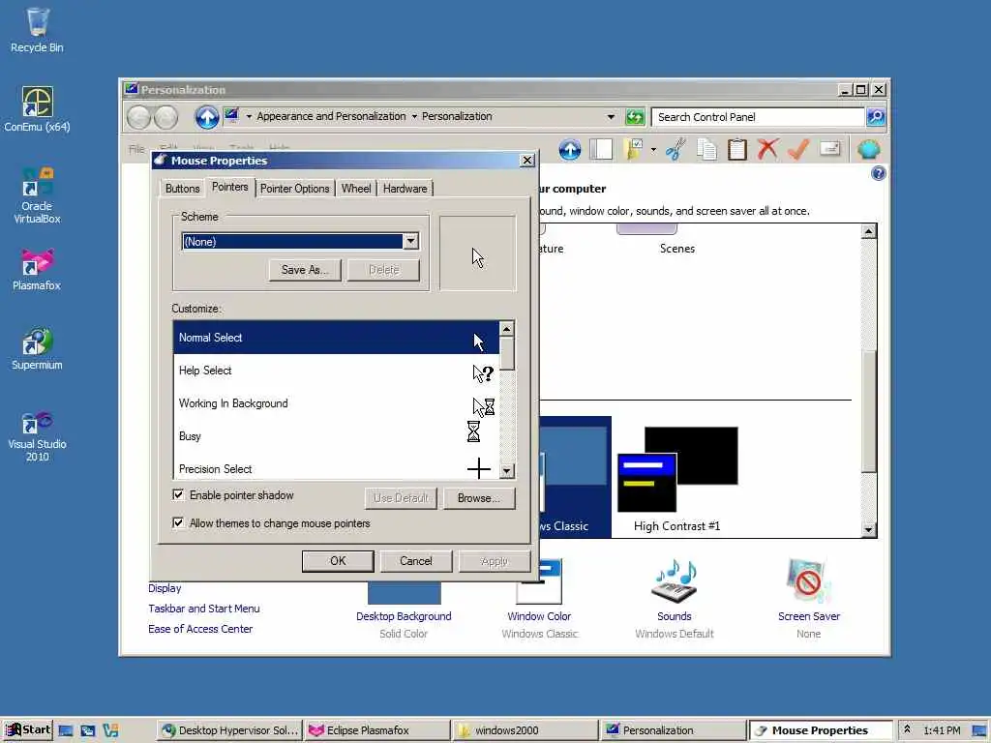Toggle Allow themes to change mouse pointers

click(178, 522)
